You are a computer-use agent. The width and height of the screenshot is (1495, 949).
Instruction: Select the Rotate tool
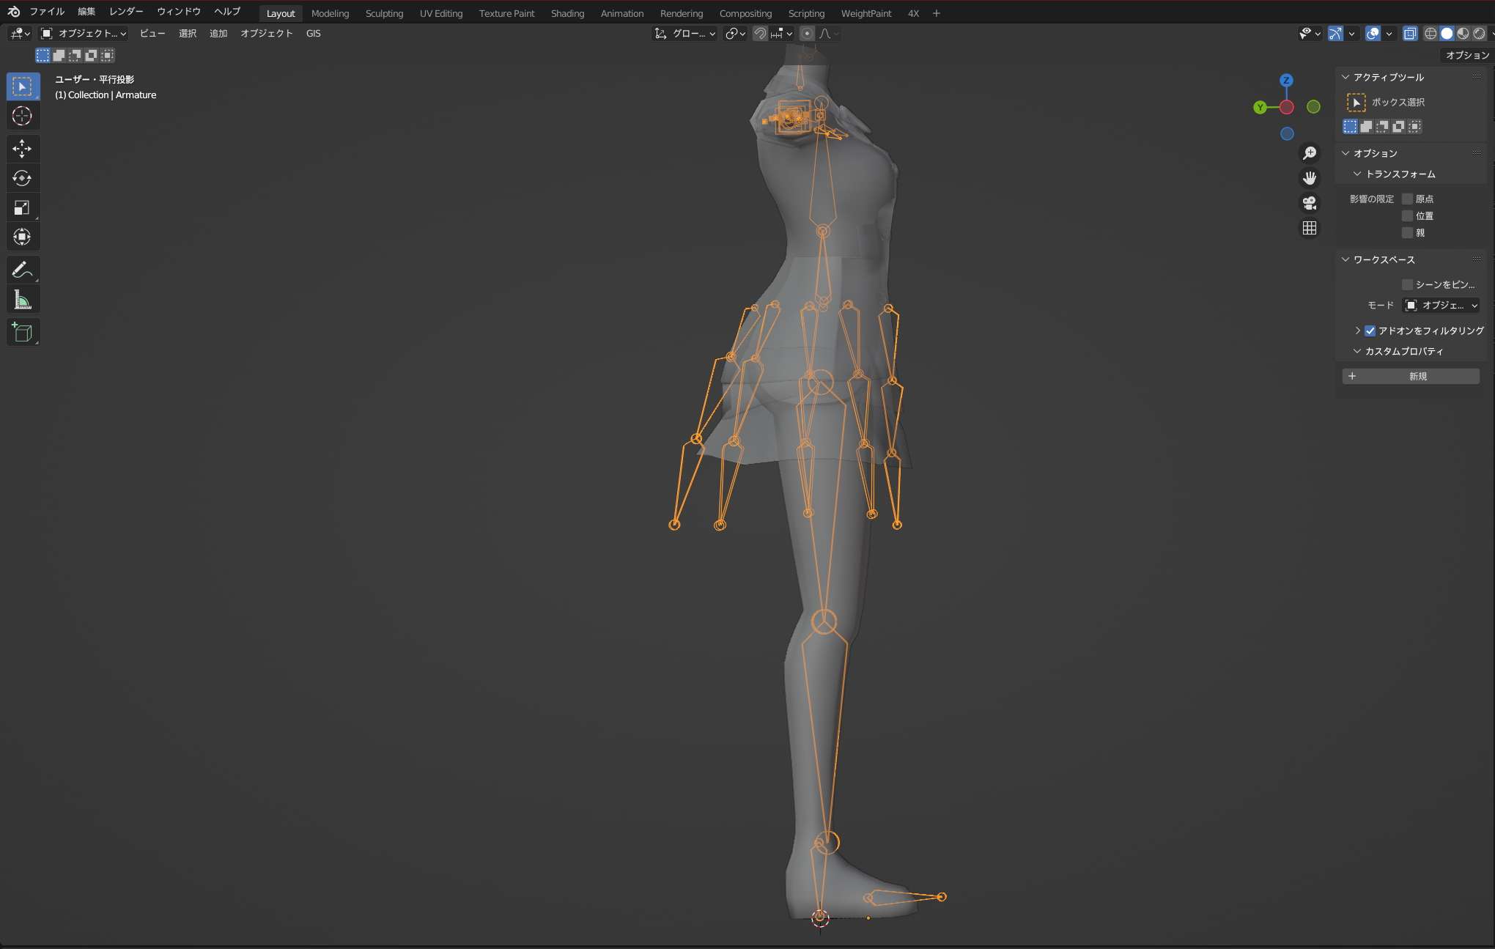point(23,178)
